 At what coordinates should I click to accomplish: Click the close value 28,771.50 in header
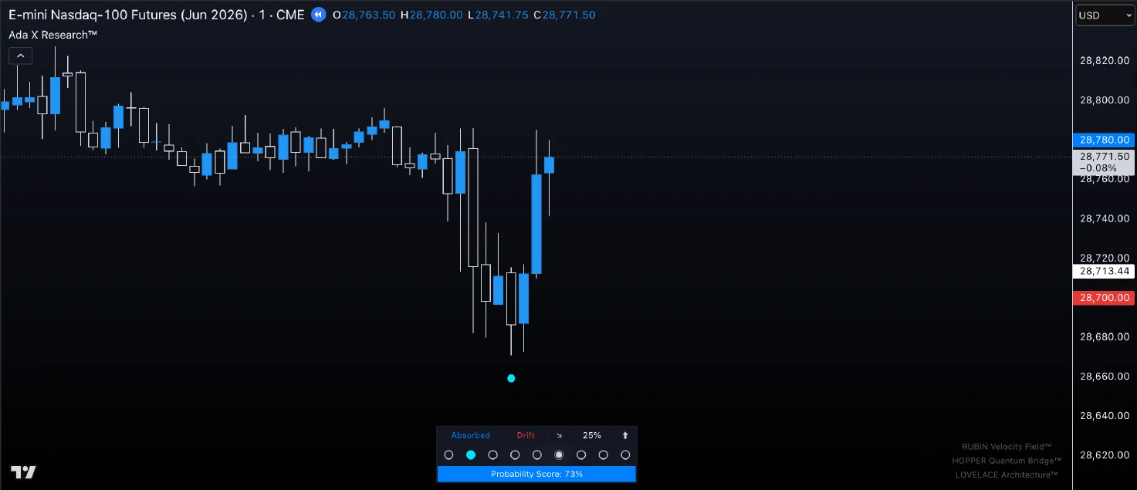pyautogui.click(x=569, y=15)
